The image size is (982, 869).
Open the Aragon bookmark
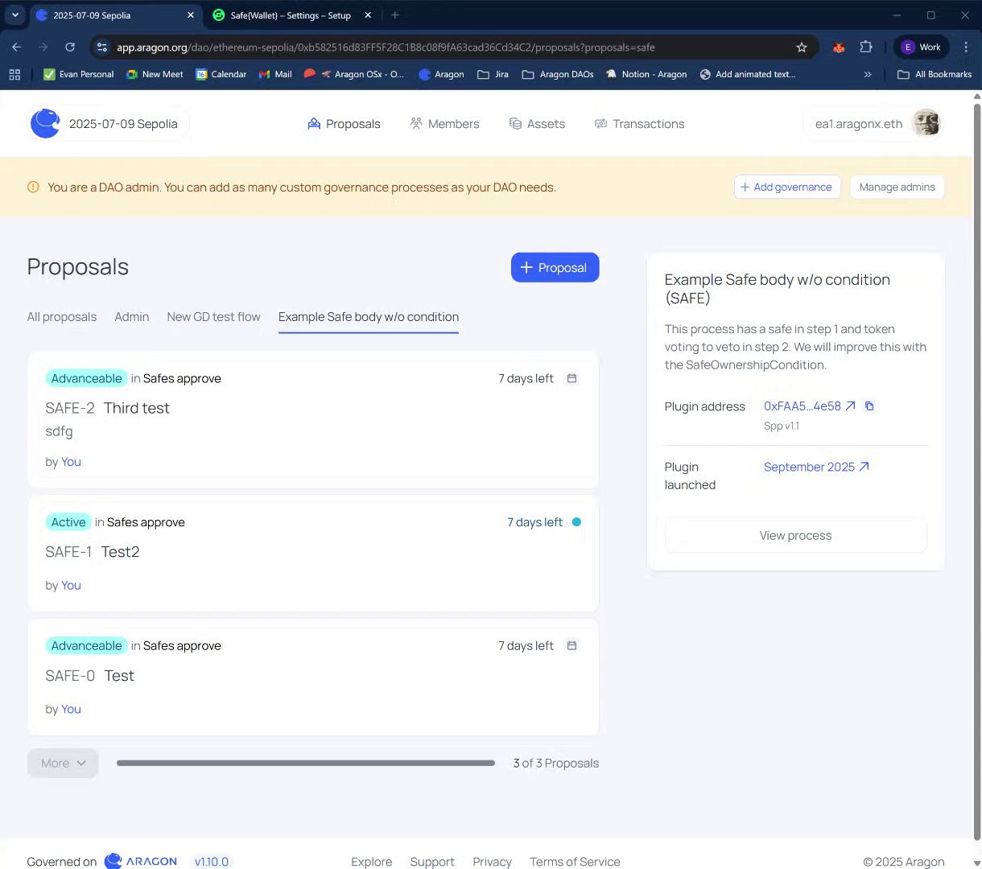(x=441, y=74)
